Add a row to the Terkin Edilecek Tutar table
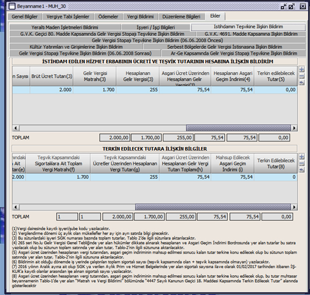 point(302,157)
